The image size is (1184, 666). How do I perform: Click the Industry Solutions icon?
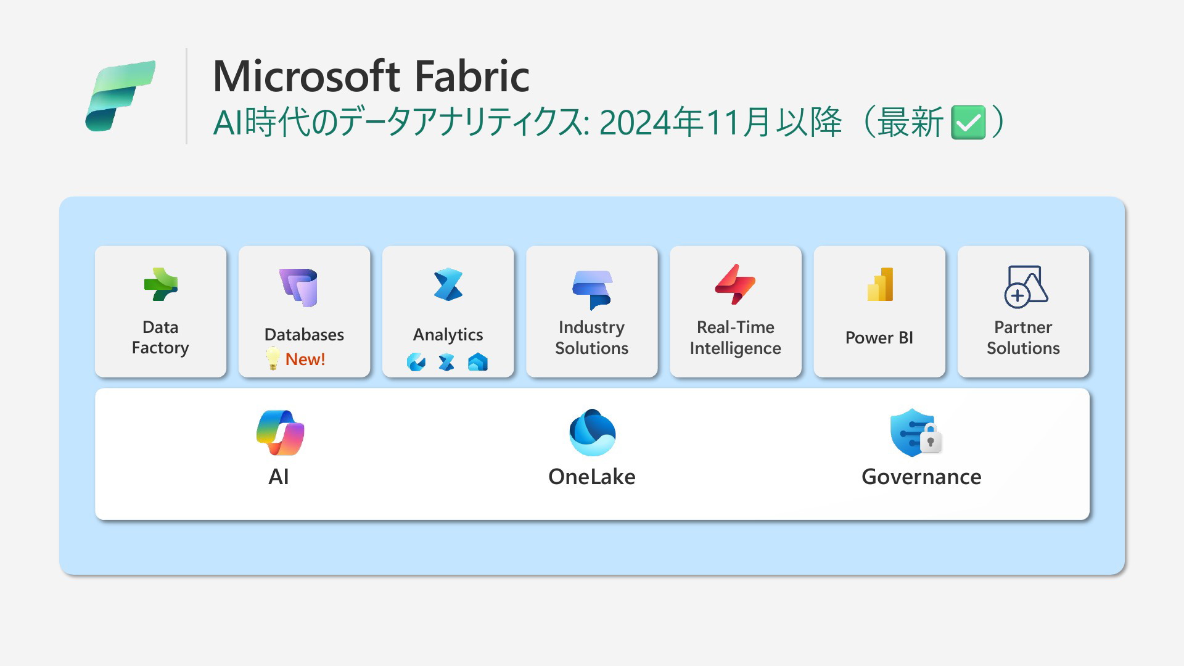click(592, 289)
